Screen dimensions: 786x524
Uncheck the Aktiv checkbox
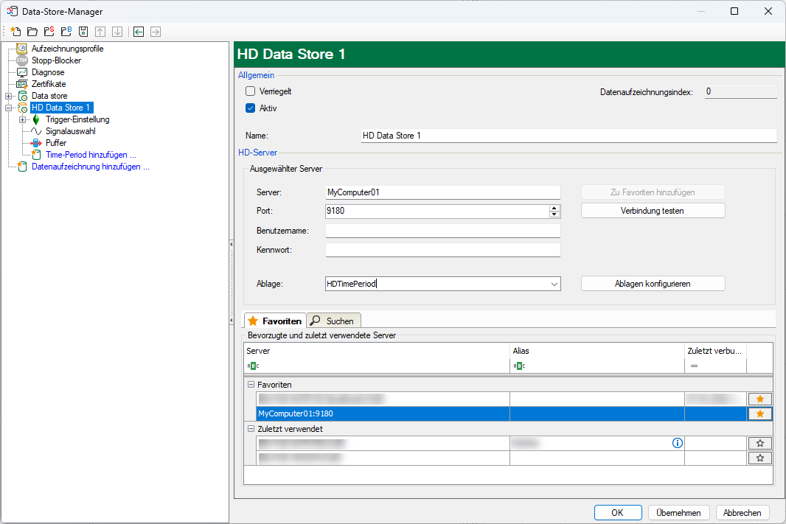click(250, 108)
